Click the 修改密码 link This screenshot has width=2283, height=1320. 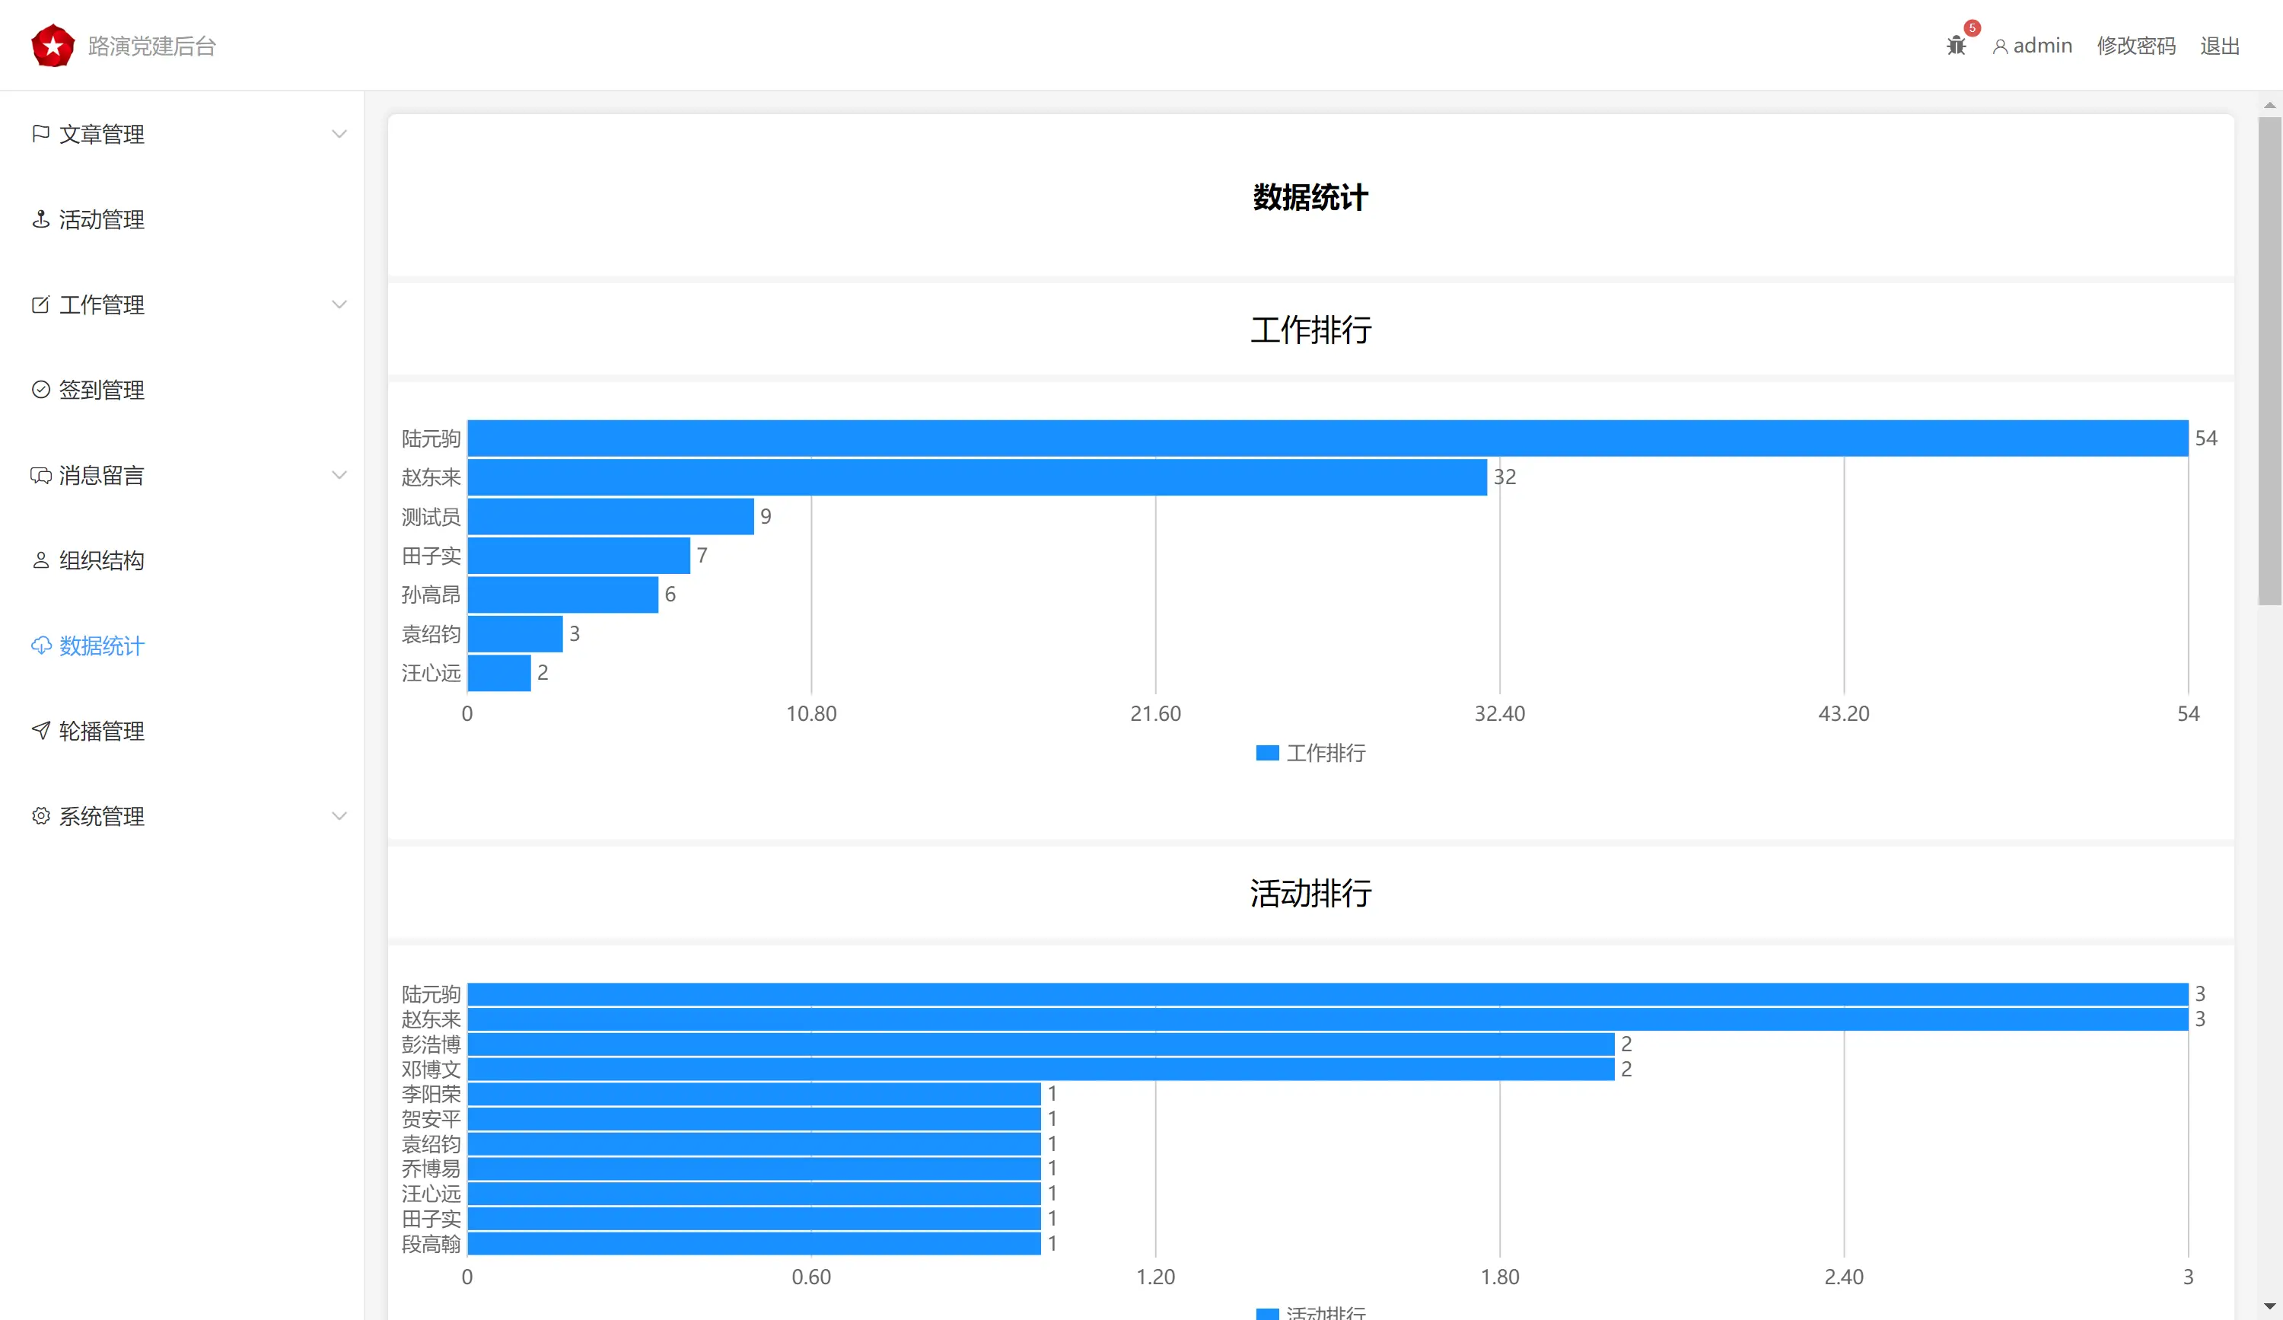click(x=2135, y=46)
